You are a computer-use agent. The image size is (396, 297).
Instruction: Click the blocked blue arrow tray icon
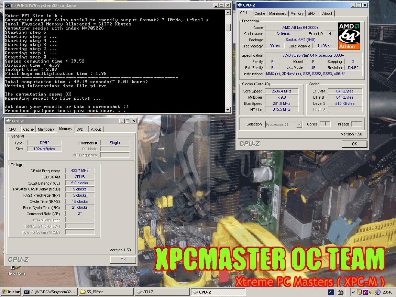[x=365, y=292]
